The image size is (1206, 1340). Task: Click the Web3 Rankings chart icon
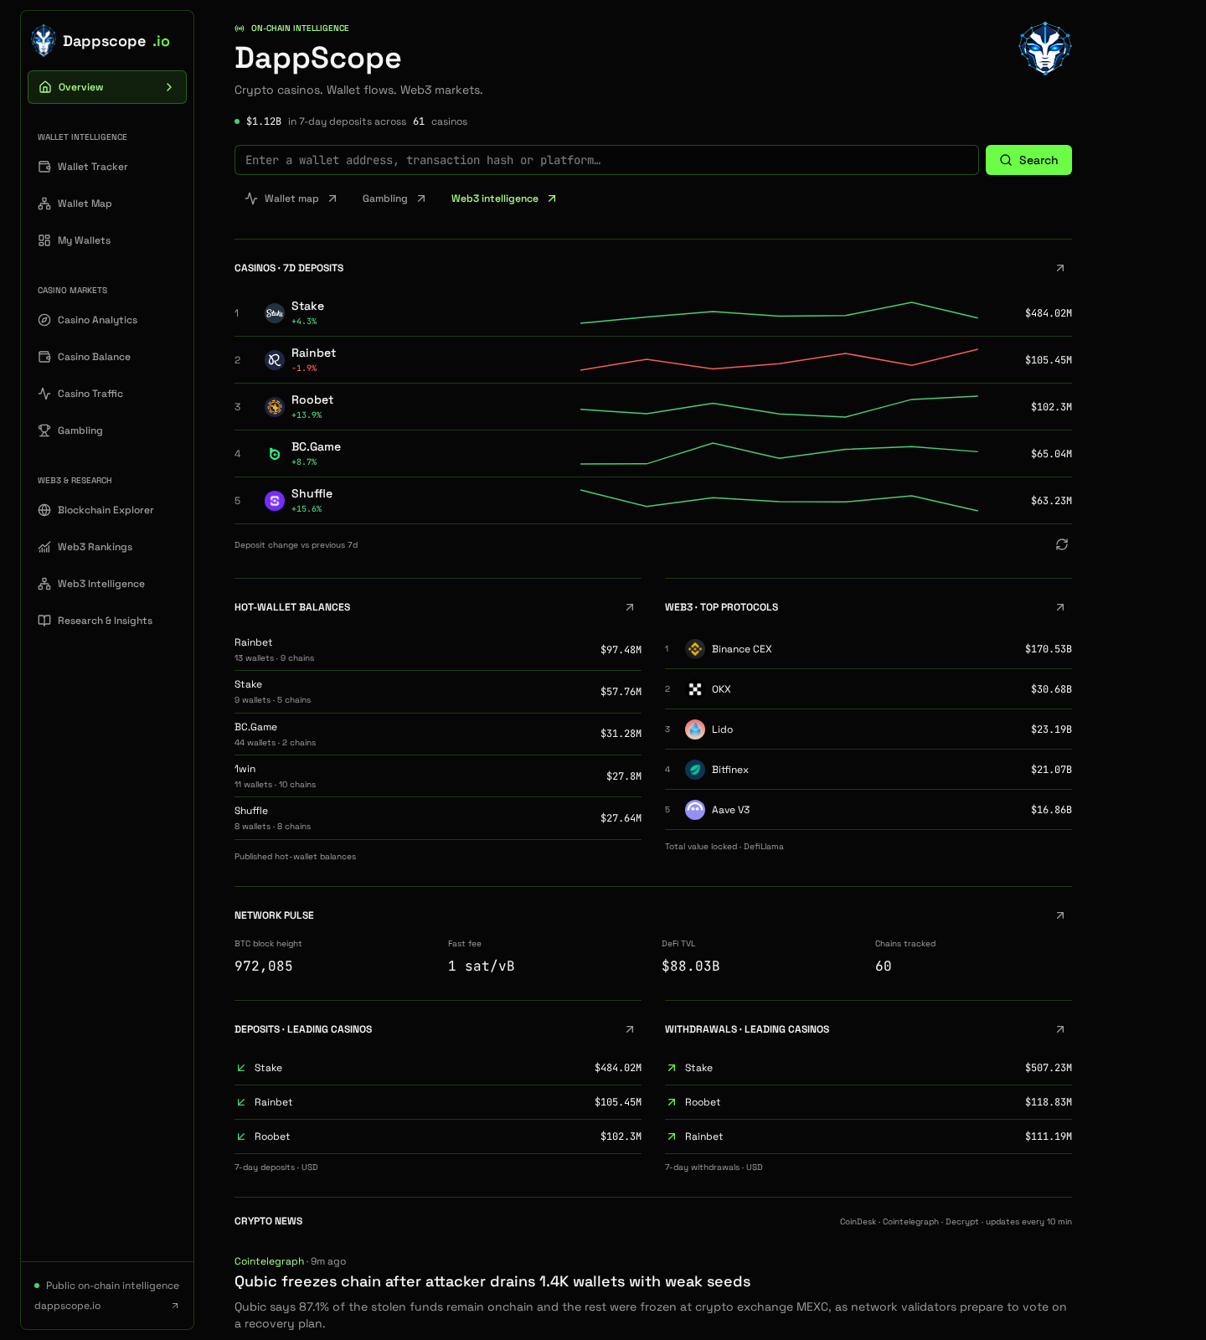pos(44,547)
